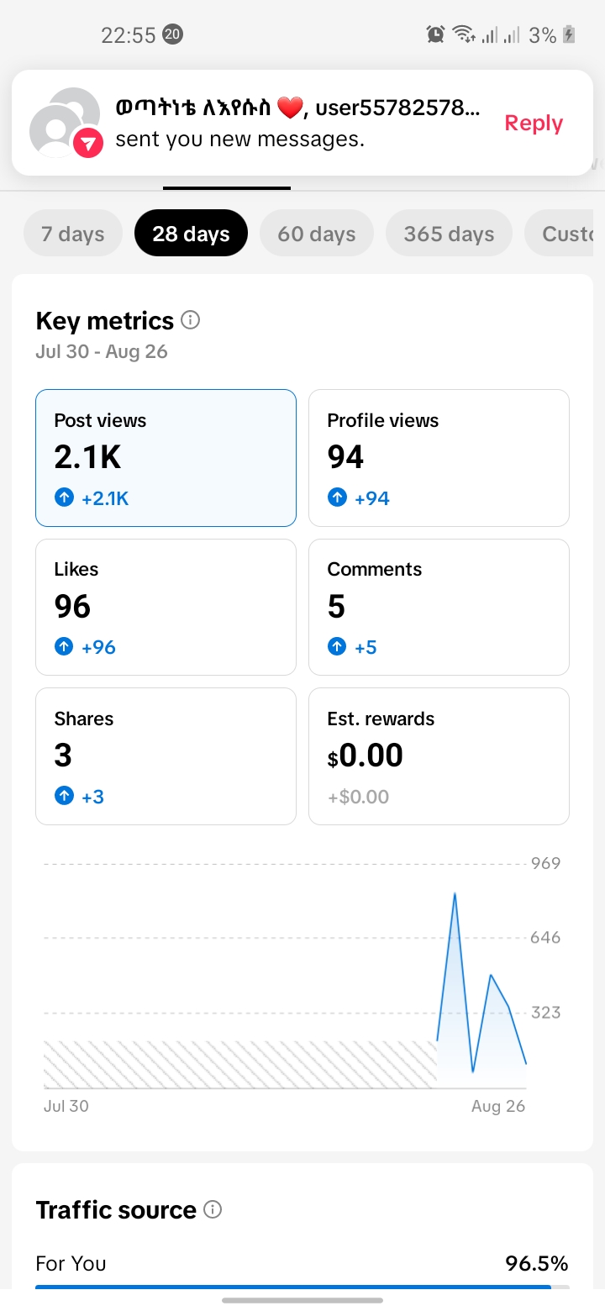Open the Est. rewards metric card
Screen dimensions: 605x1311
(439, 756)
